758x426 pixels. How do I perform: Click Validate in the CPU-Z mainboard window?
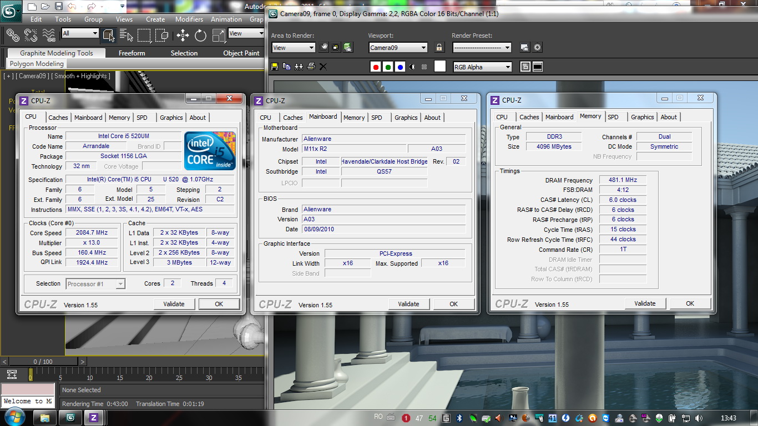tap(408, 304)
